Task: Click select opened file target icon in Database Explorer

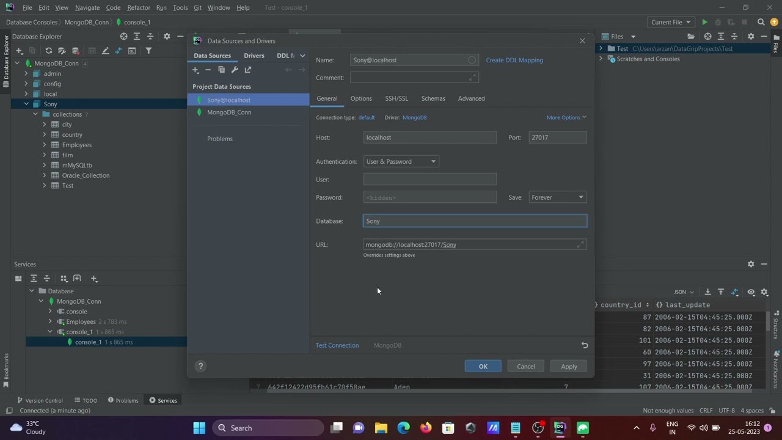Action: (123, 37)
